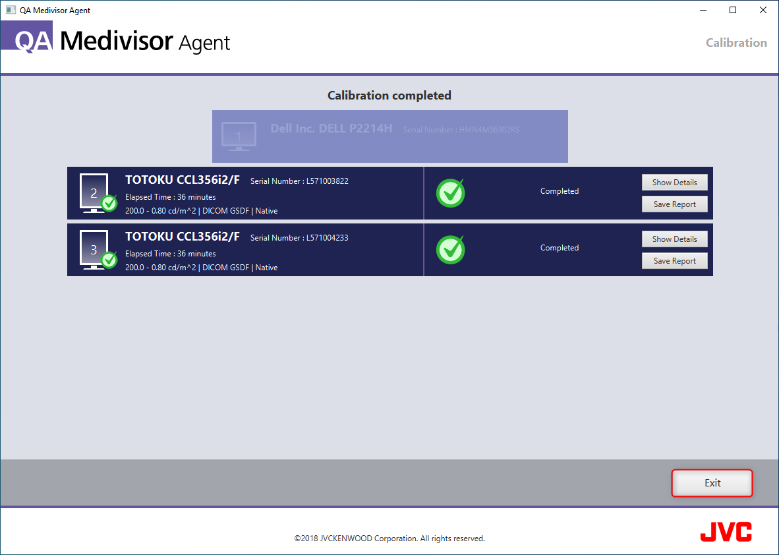779x555 pixels.
Task: Click 'Dell Inc. DELL P2214H' text
Action: click(x=332, y=128)
